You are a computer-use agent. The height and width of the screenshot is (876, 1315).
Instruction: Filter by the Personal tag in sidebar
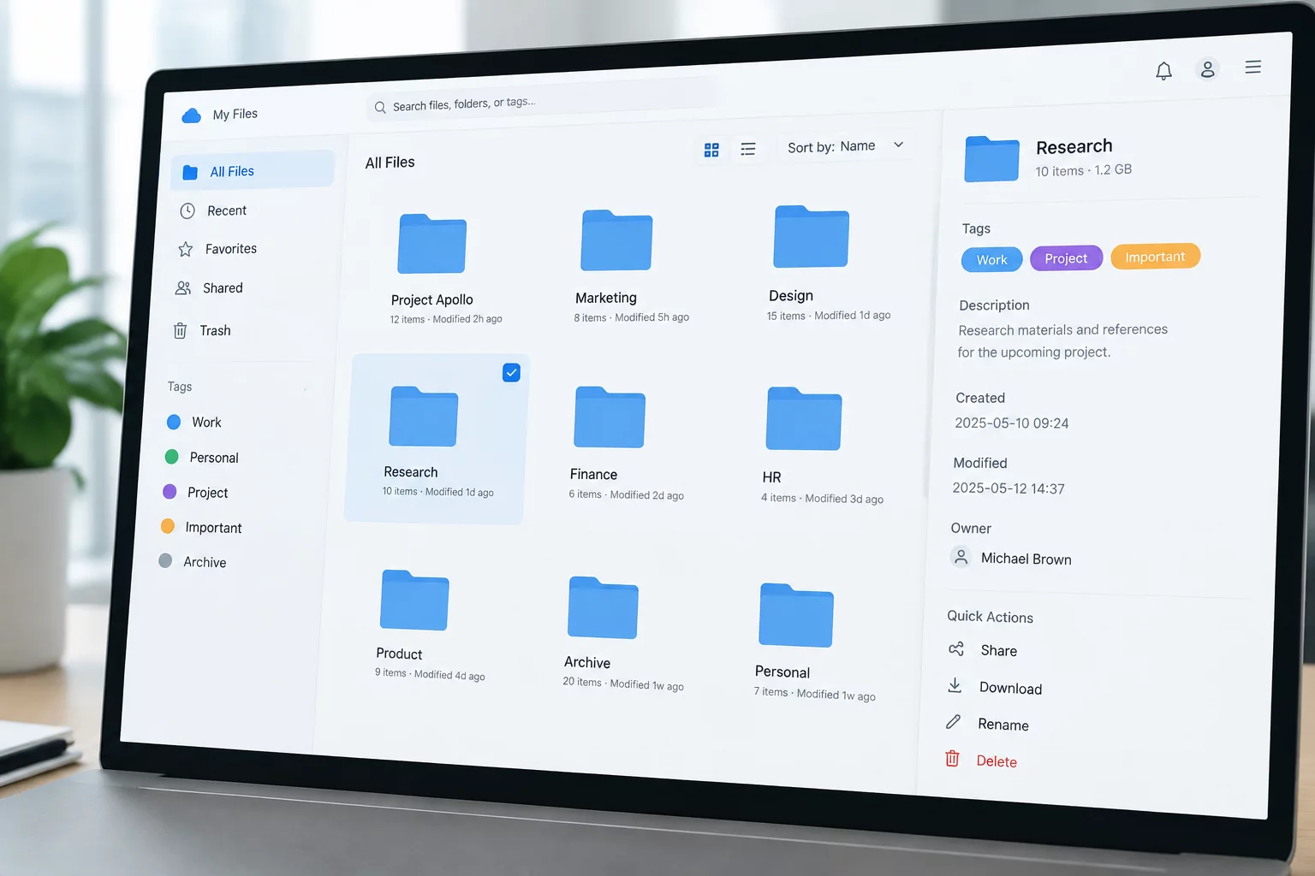[x=202, y=458]
